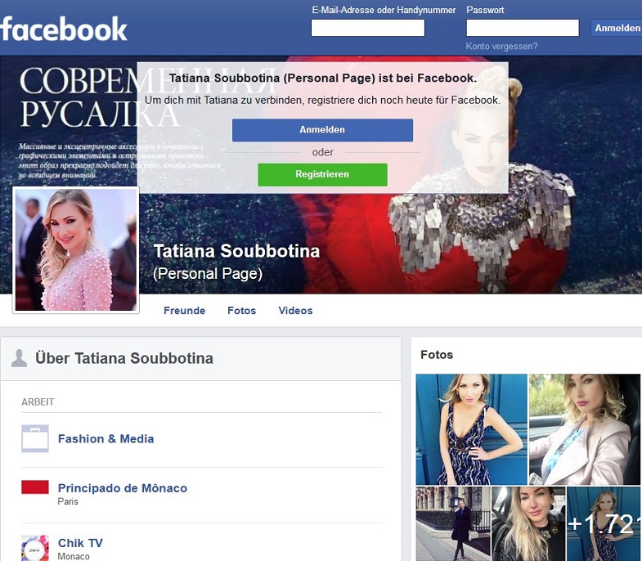This screenshot has height=561, width=642.
Task: Click the Über Tatiana Soubbotina heading
Action: (x=124, y=358)
